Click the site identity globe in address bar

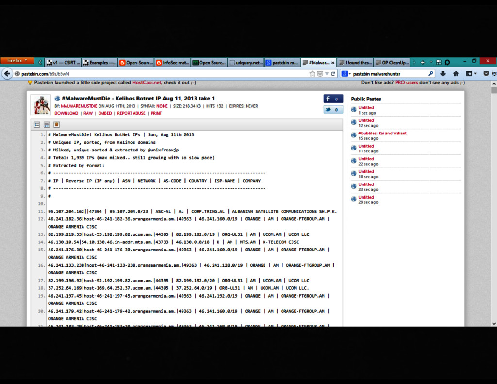pos(17,74)
